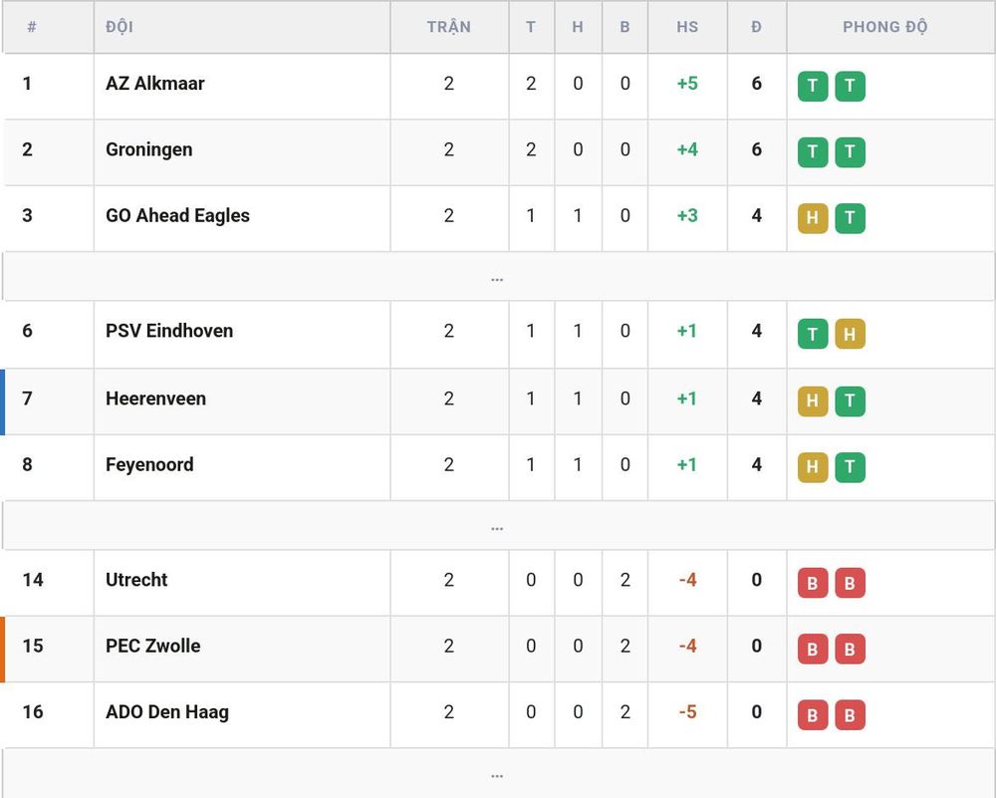The height and width of the screenshot is (798, 996).
Task: Click GO Ahead Eagles' yellow H badge
Action: pyautogui.click(x=813, y=218)
